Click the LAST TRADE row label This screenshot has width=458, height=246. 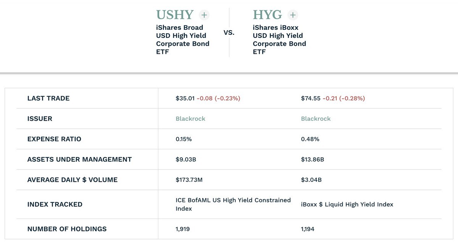[x=48, y=98]
